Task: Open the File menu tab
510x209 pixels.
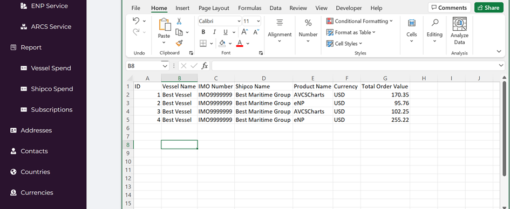Action: pyautogui.click(x=135, y=9)
